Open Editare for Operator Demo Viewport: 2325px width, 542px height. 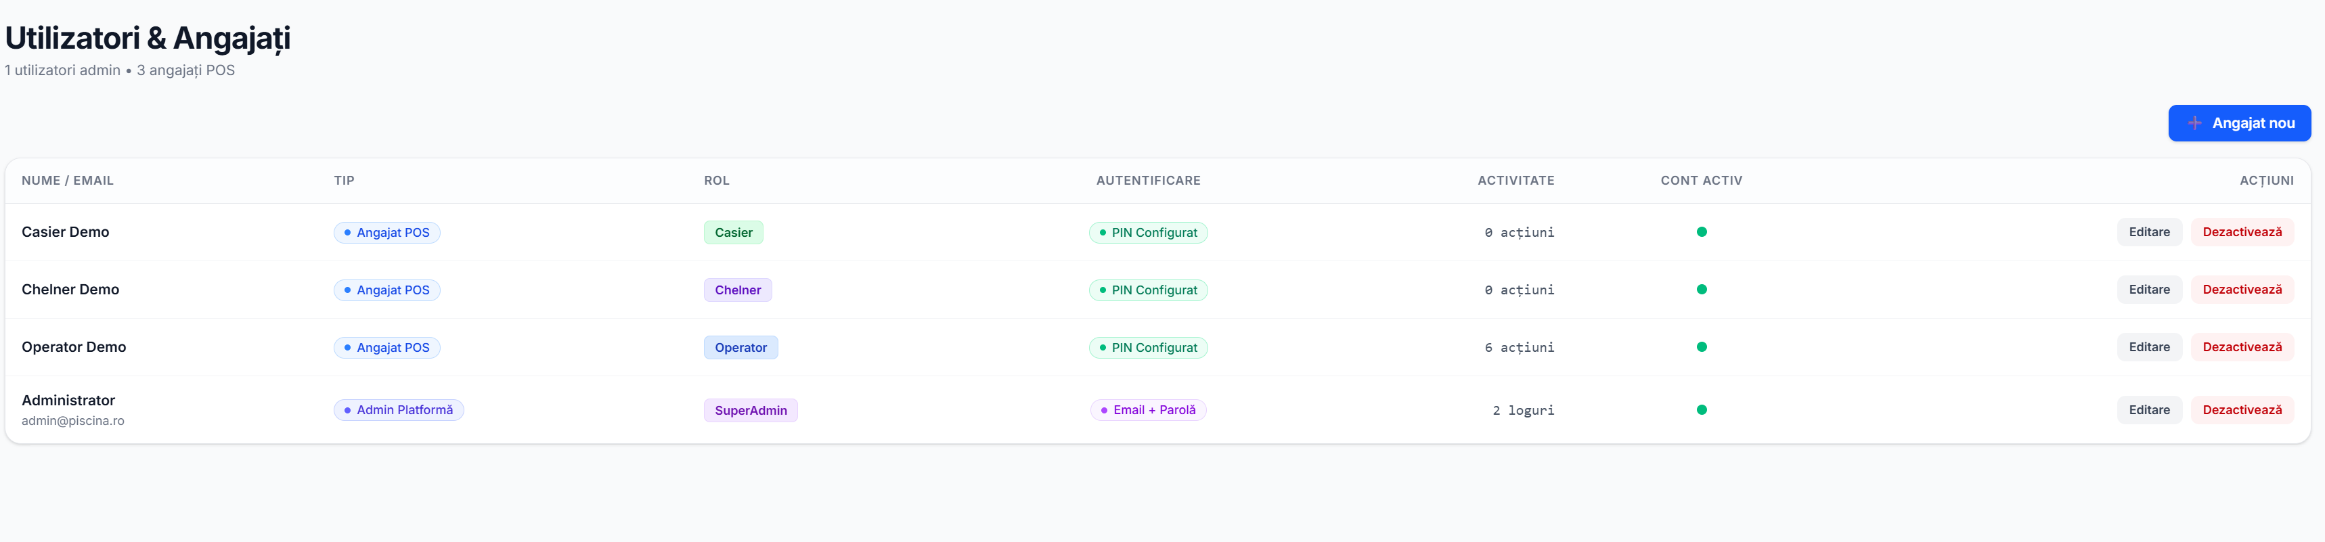pyautogui.click(x=2149, y=347)
